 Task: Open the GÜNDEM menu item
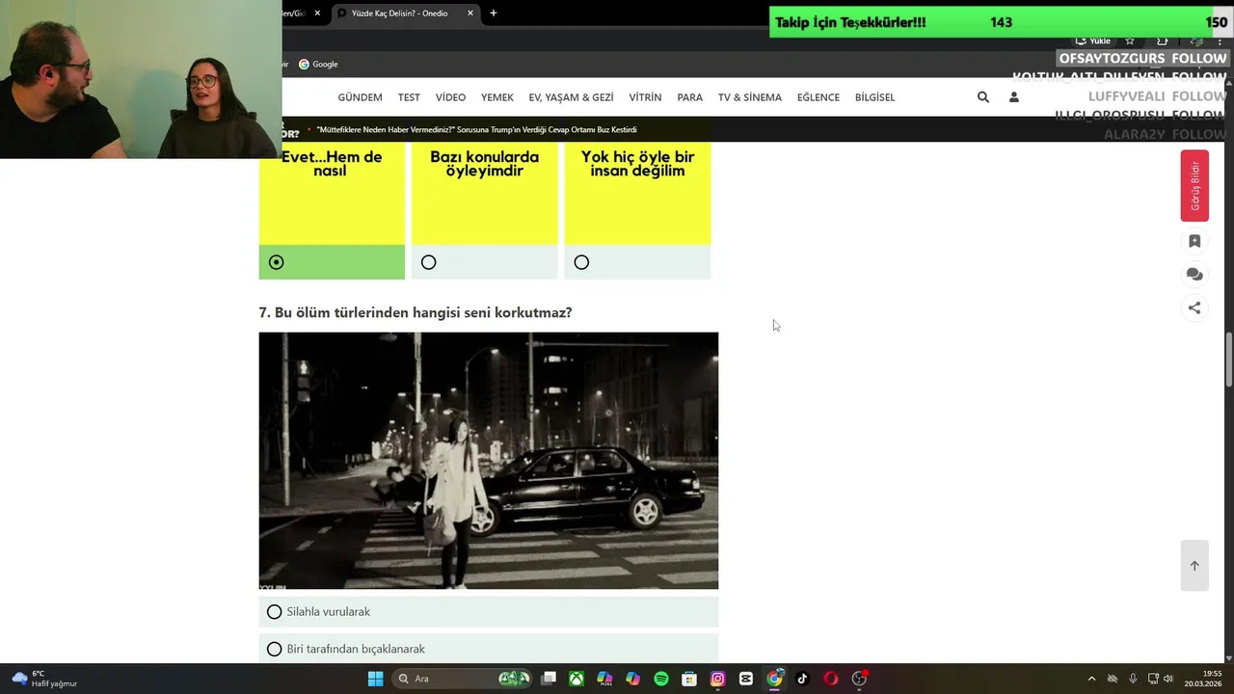[x=360, y=97]
